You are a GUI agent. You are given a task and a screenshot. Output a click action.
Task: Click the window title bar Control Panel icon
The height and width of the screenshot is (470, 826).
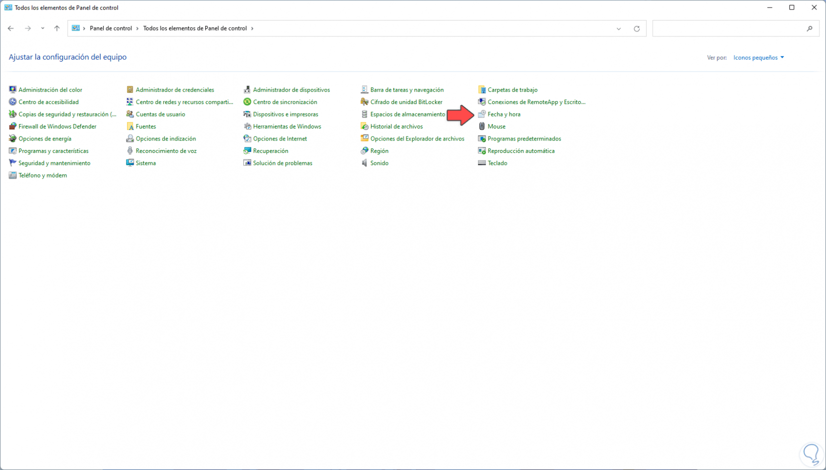(8, 7)
